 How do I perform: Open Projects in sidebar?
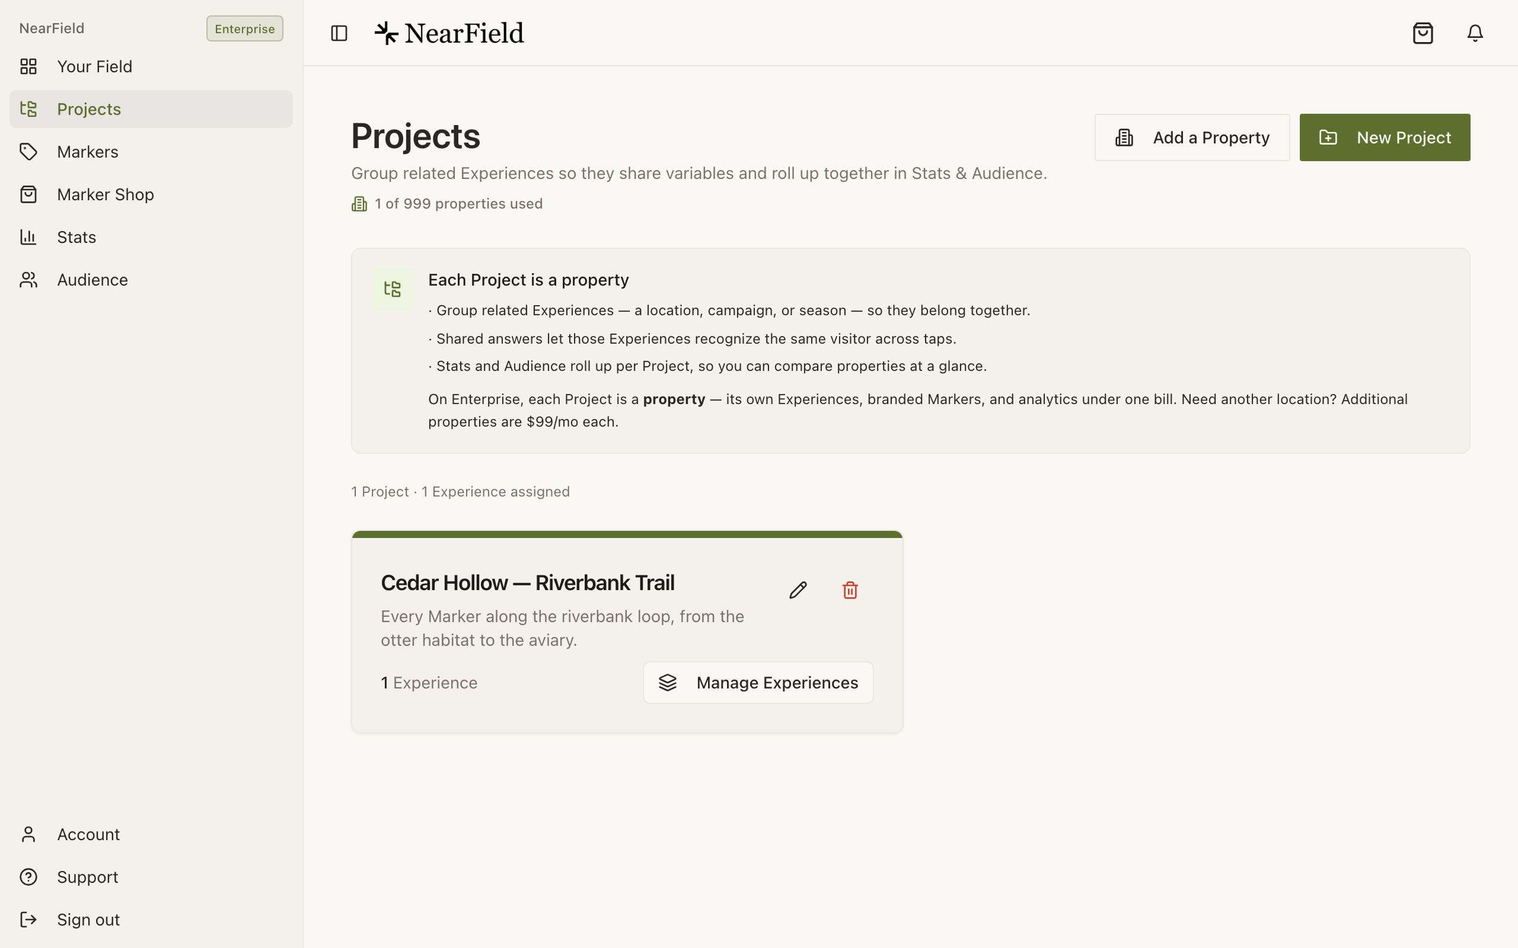tap(151, 109)
